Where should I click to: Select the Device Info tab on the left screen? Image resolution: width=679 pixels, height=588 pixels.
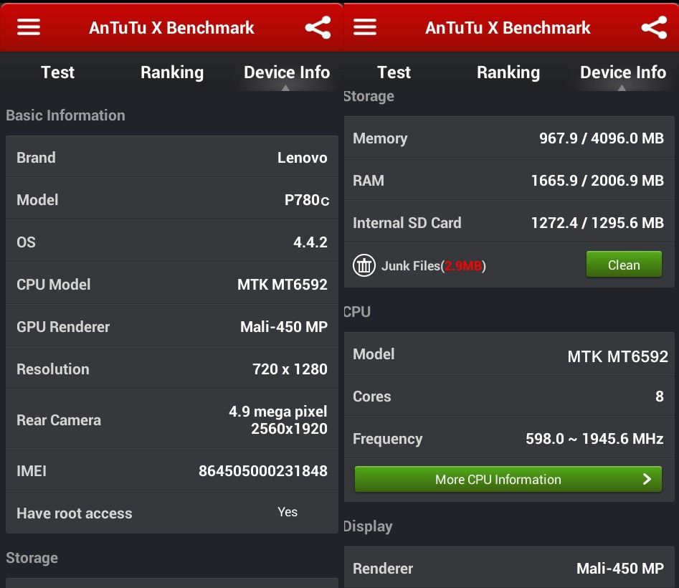click(287, 72)
